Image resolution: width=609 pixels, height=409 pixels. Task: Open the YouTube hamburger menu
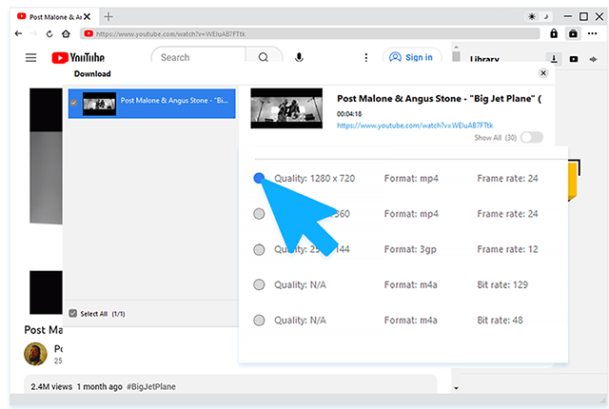pyautogui.click(x=31, y=58)
